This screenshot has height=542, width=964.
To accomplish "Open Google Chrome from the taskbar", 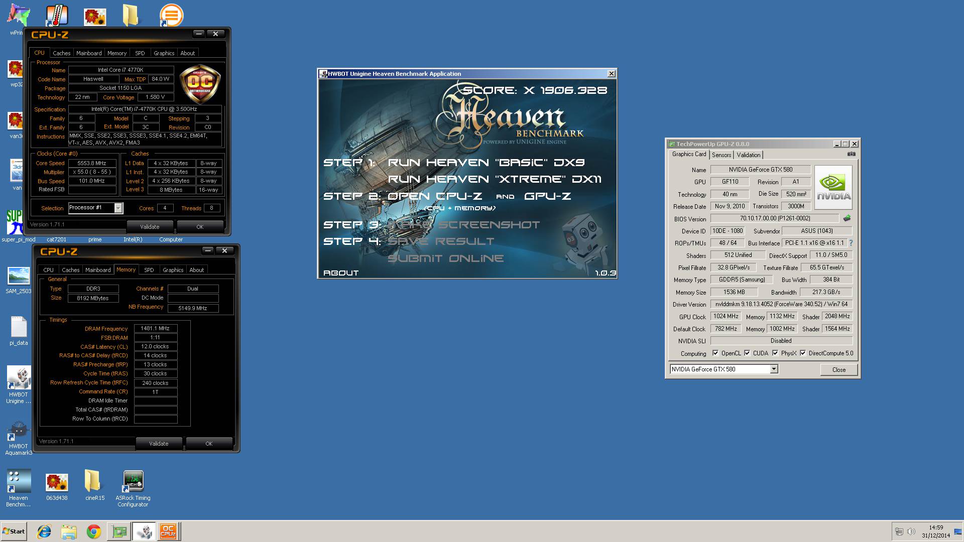I will 93,531.
